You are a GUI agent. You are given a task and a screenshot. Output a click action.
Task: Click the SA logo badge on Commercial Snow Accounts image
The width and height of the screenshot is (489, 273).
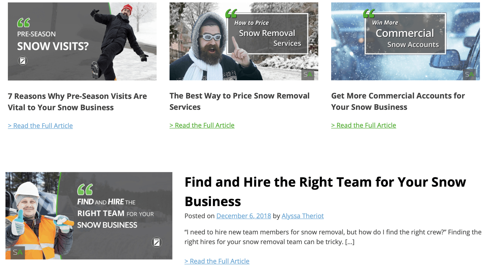[x=469, y=75]
